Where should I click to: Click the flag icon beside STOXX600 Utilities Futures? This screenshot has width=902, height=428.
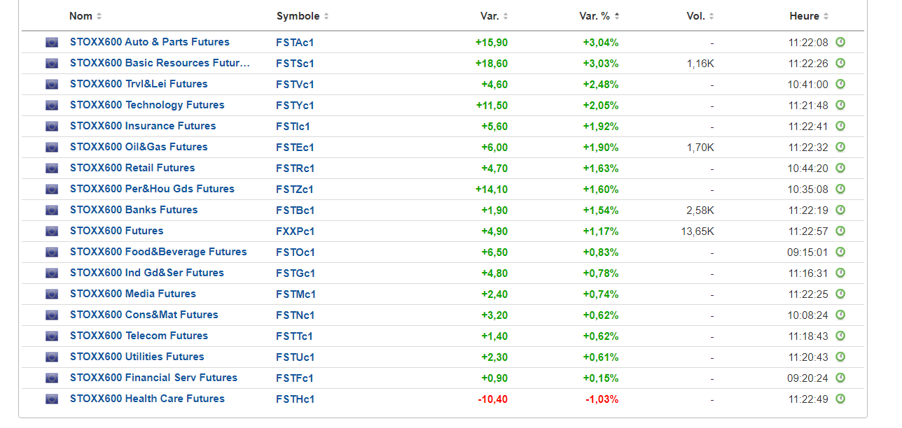click(52, 357)
